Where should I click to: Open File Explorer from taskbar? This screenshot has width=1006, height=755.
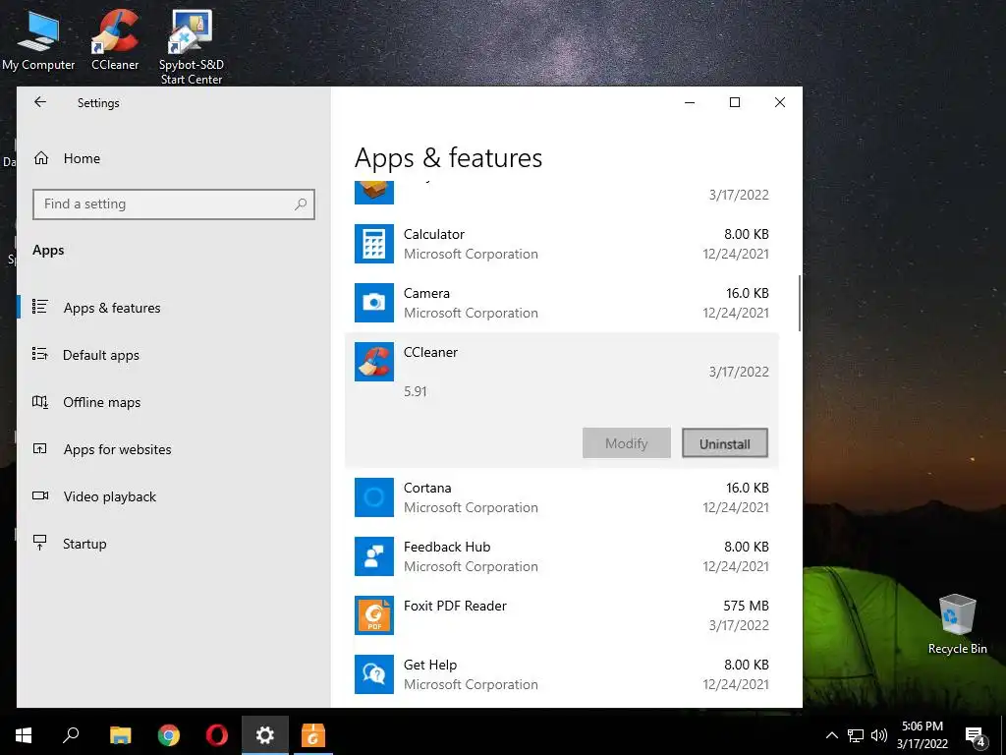(x=120, y=735)
